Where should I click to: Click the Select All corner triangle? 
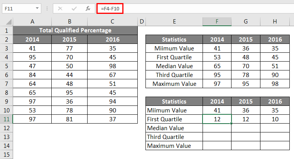(8, 22)
